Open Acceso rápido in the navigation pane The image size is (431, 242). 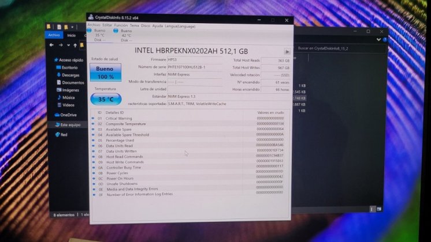(x=69, y=60)
